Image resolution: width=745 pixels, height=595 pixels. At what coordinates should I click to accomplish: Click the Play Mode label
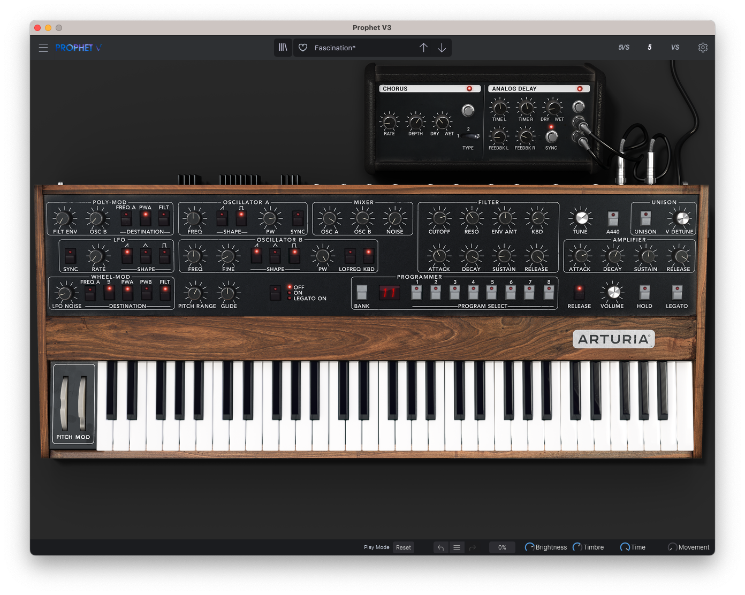point(377,547)
